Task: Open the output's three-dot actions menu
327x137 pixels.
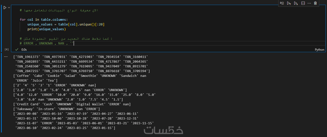Action: pyautogui.click(x=6, y=57)
